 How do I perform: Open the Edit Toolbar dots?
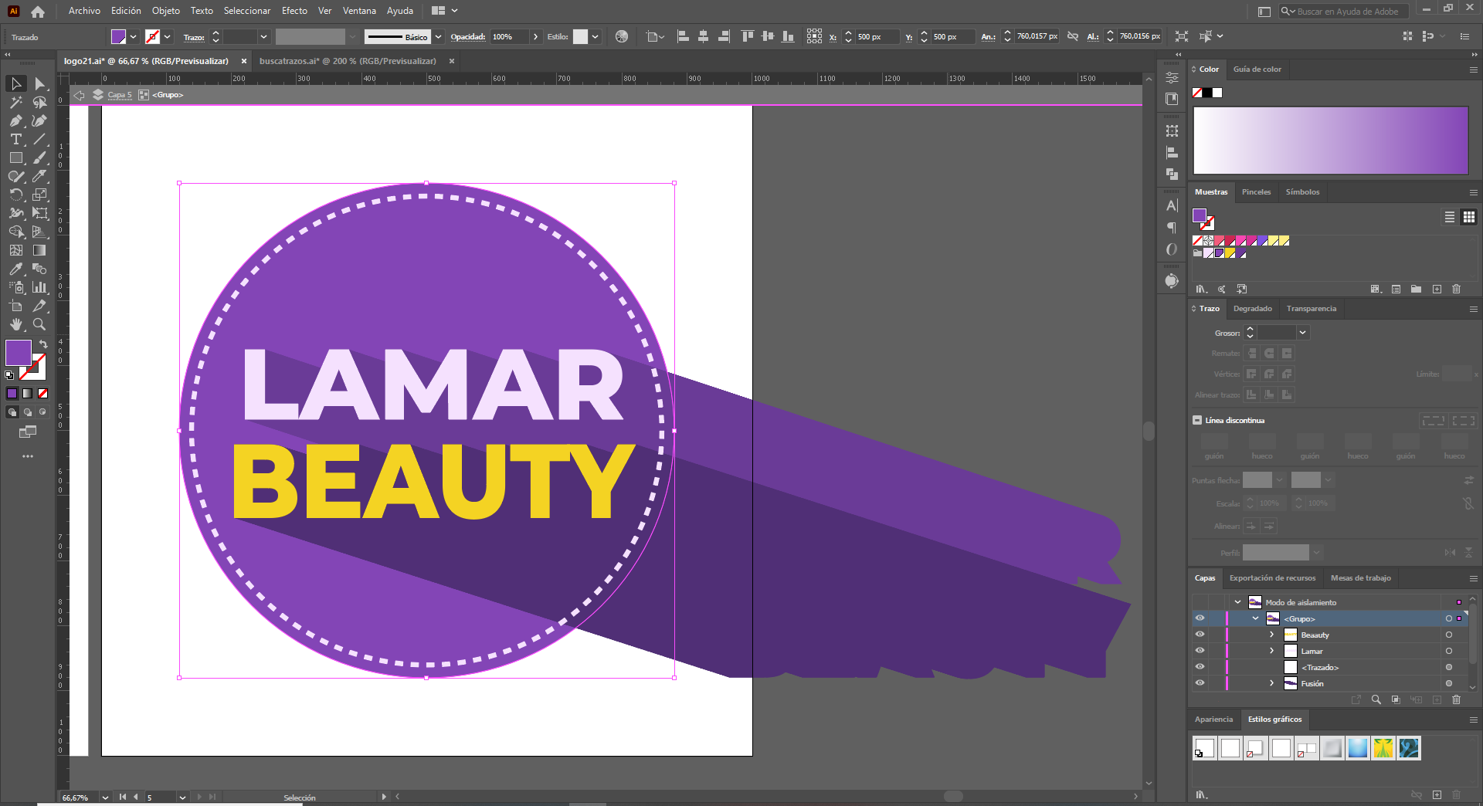pos(28,456)
